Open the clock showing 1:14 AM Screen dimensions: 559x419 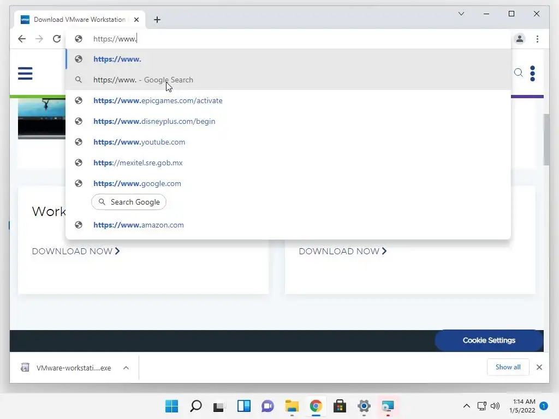click(522, 406)
